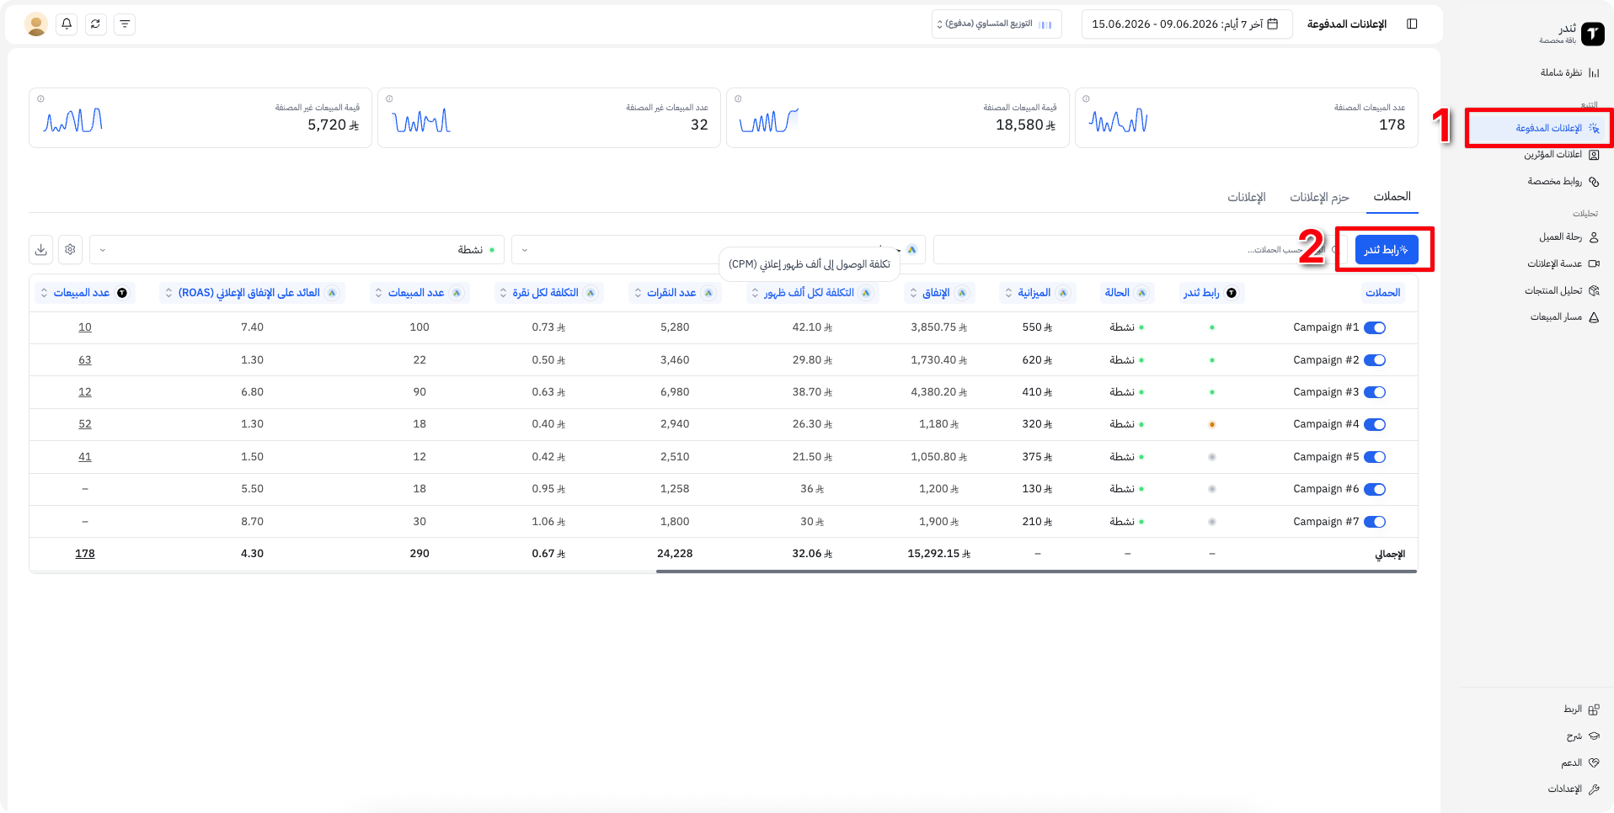Open مسار المبيعات in the sidebar
Image resolution: width=1614 pixels, height=813 pixels.
(x=1564, y=317)
